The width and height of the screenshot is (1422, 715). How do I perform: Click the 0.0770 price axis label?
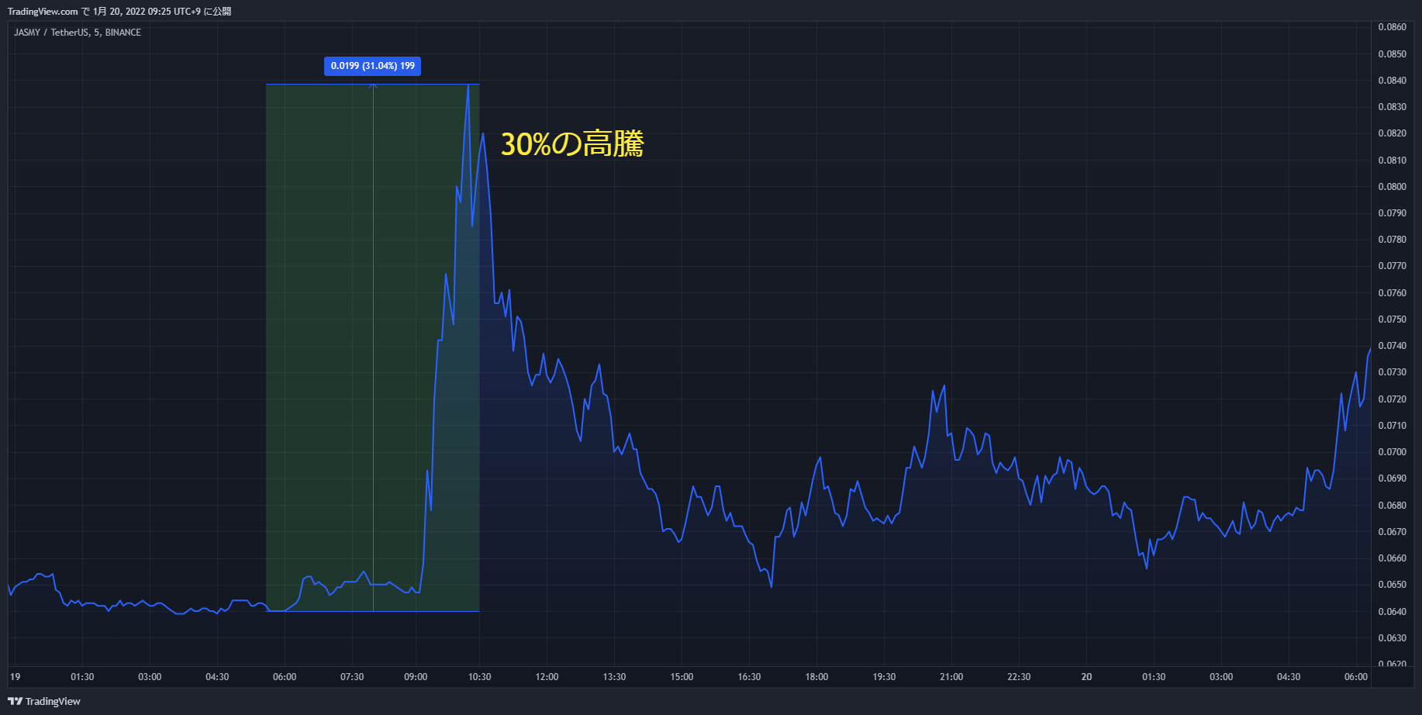(1392, 266)
